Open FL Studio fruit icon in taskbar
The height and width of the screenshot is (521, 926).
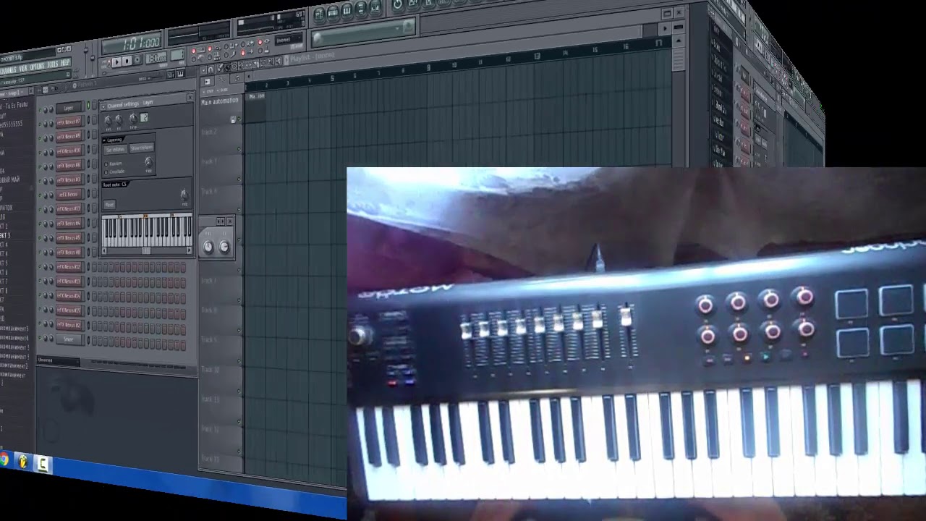point(23,461)
